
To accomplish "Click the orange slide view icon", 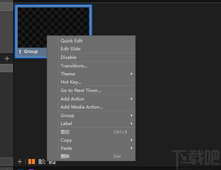I will tap(32, 162).
